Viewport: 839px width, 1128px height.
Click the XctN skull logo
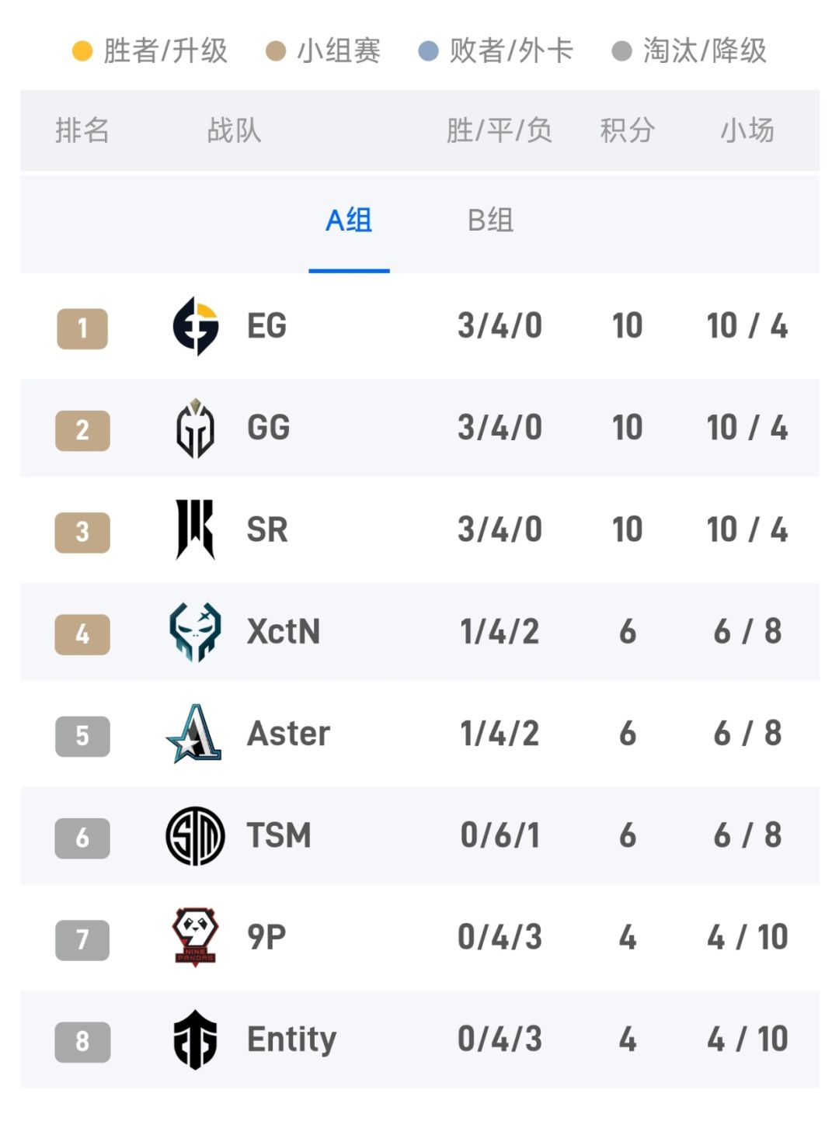[x=195, y=632]
